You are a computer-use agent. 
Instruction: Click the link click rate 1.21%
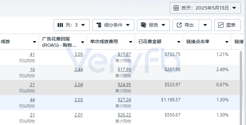point(223,54)
